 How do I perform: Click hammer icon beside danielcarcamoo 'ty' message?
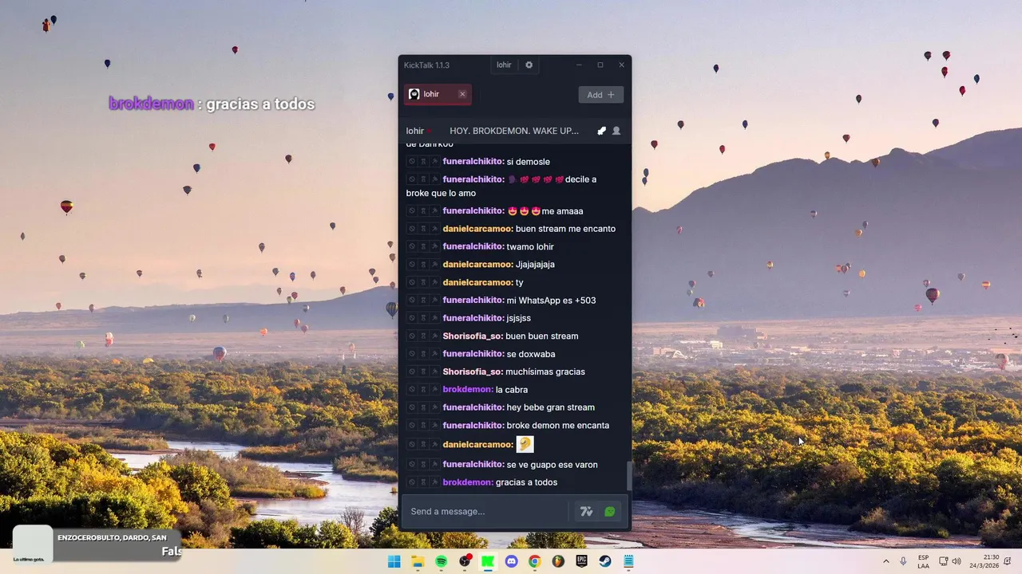(434, 283)
